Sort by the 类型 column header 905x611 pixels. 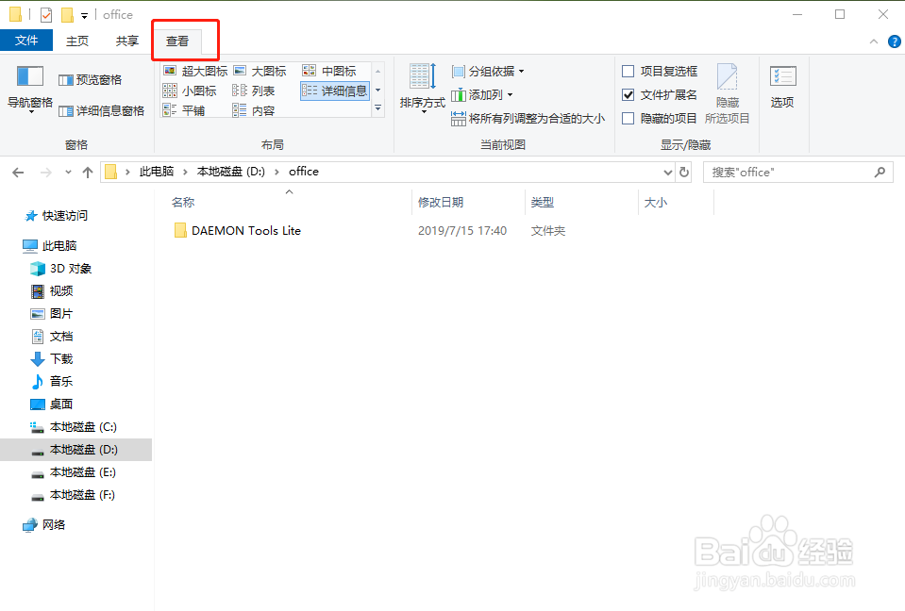pyautogui.click(x=543, y=203)
